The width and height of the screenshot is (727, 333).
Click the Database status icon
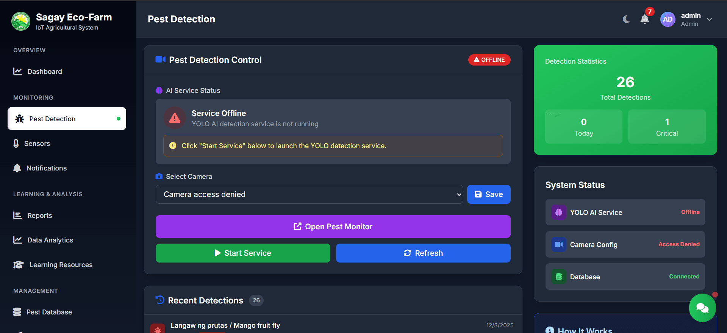[559, 277]
